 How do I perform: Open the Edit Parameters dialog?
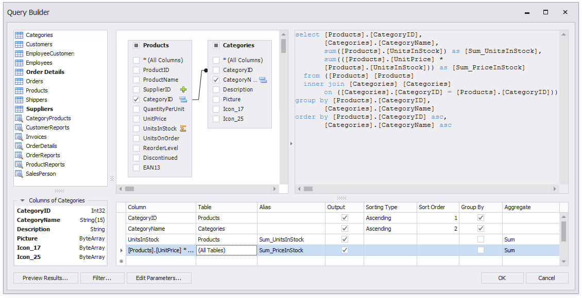click(159, 278)
